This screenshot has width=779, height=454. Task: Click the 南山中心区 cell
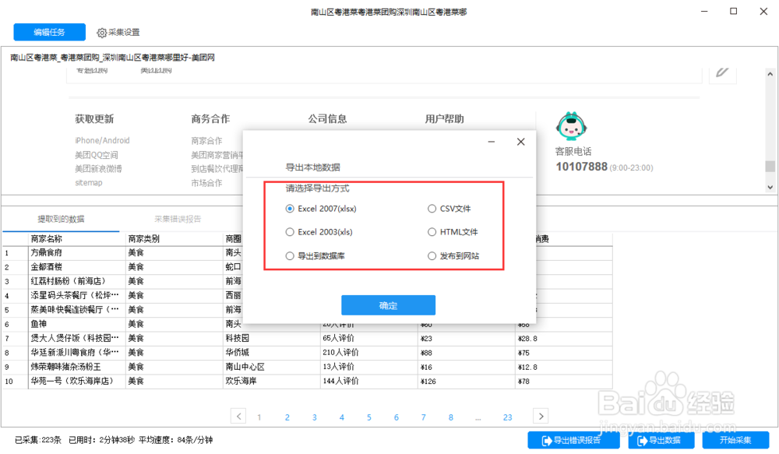click(271, 367)
